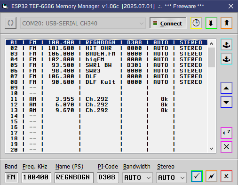Click the cyan download-to-tray icon

click(226, 59)
